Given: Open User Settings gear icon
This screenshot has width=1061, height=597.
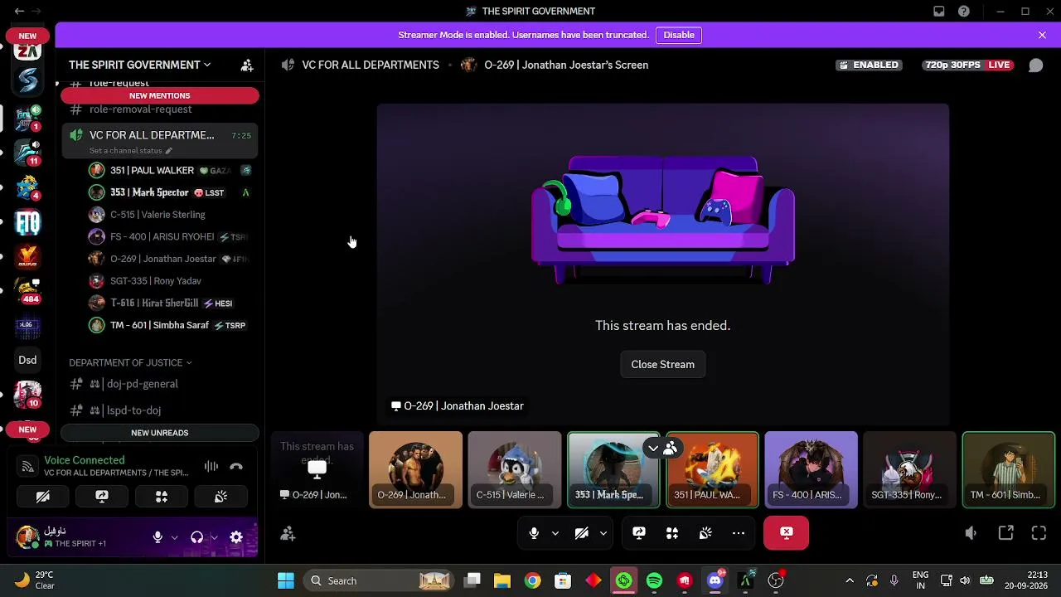Looking at the screenshot, I should coord(236,537).
